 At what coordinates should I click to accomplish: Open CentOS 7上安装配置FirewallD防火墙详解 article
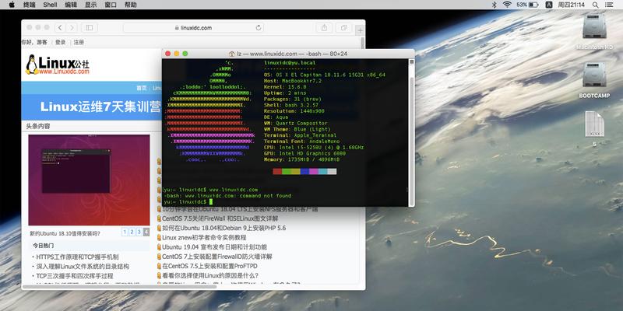point(217,257)
